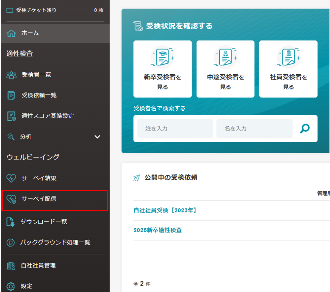Focus the 名を入力 field
Screen dimensions: 330x292
point(254,128)
